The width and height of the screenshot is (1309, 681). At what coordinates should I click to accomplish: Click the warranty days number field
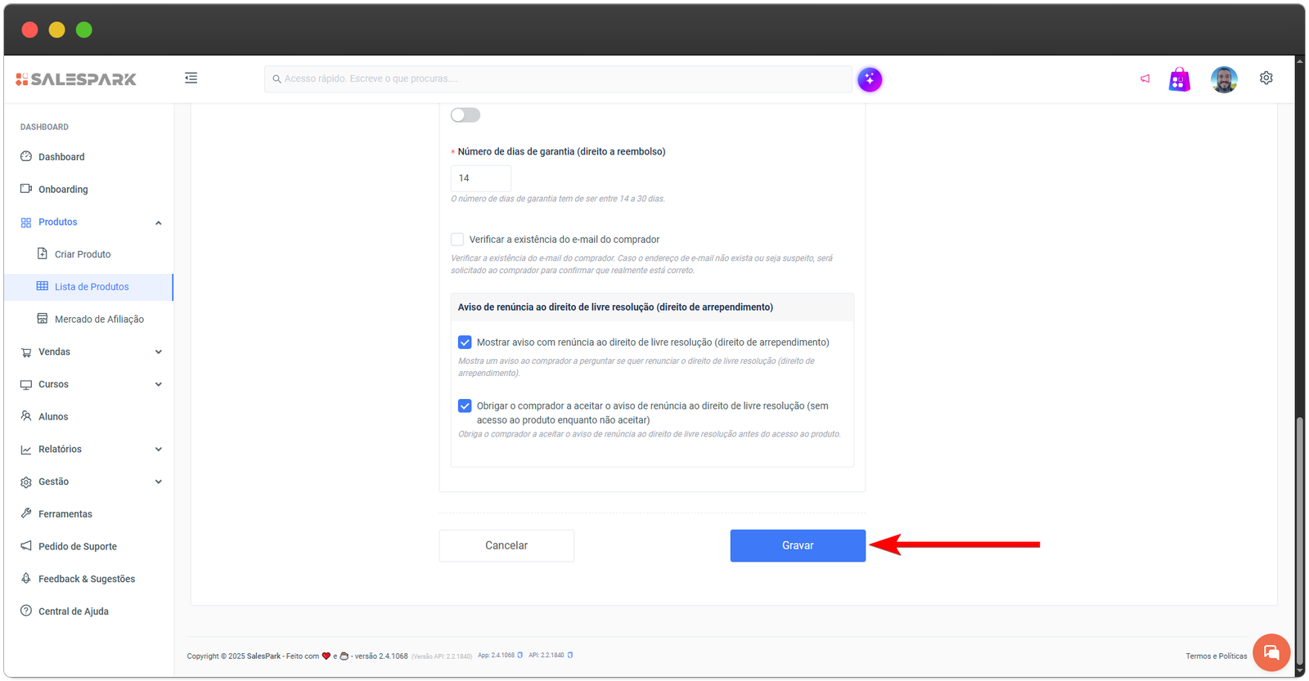point(480,178)
